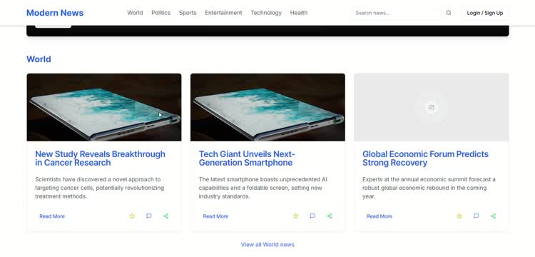Star the Next-Generation Smartphone article

coord(296,216)
